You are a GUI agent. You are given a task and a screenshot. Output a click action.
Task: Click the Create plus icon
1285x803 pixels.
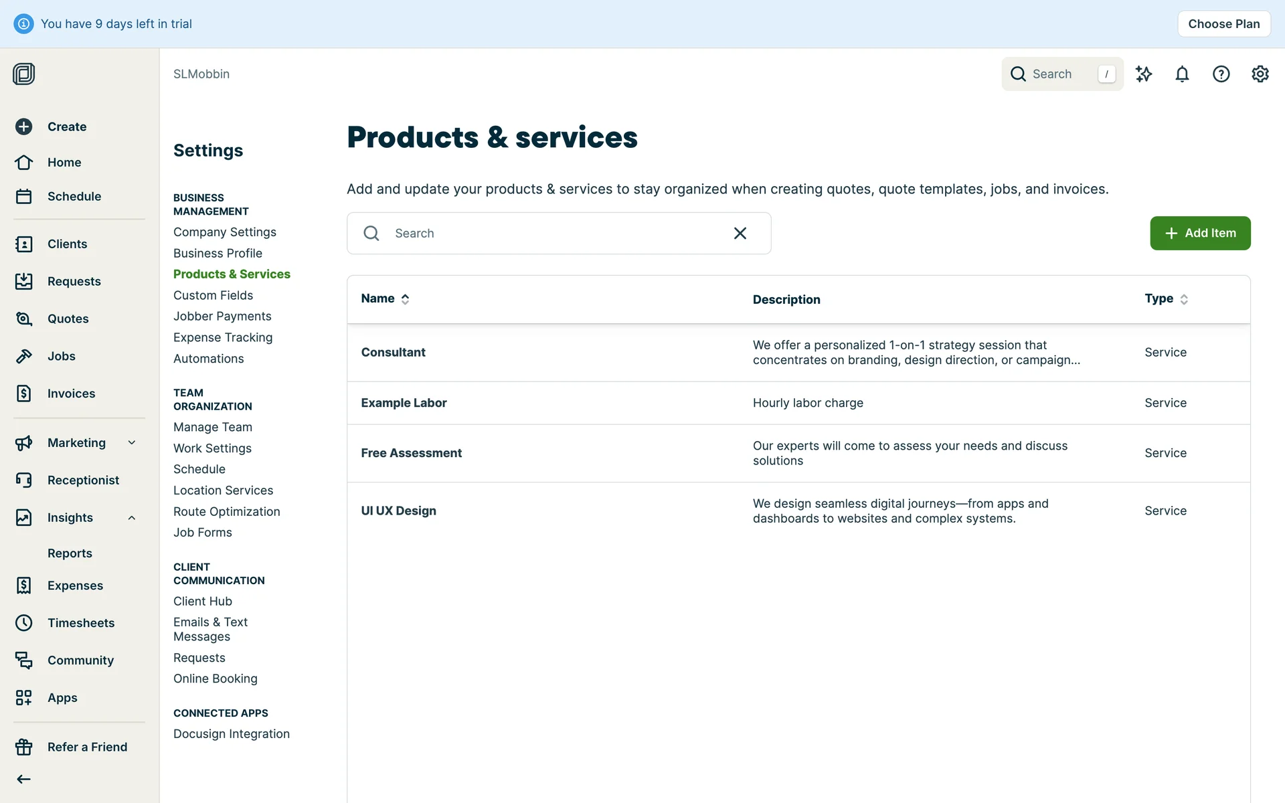tap(24, 126)
